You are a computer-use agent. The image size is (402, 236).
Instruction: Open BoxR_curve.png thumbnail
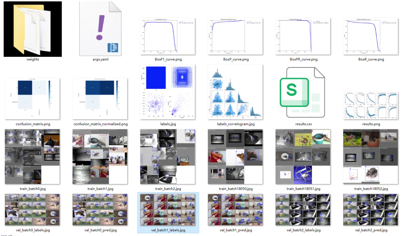(x=371, y=36)
